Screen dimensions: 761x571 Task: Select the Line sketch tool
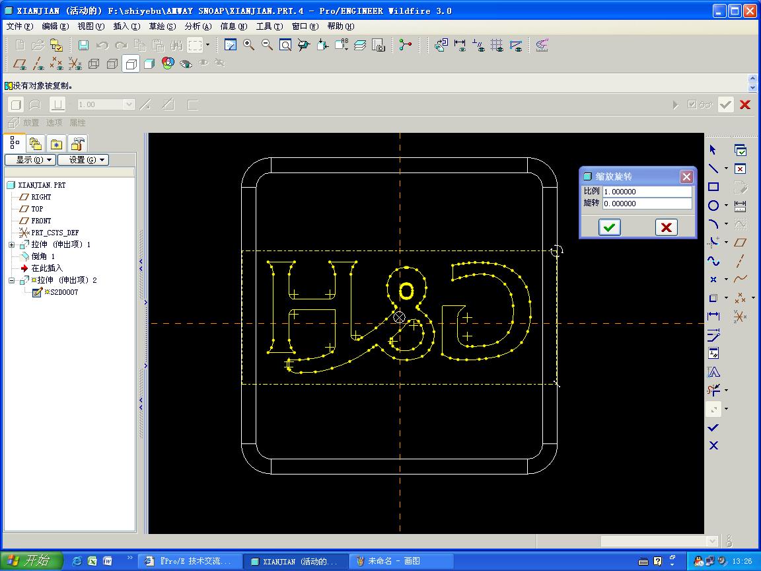pyautogui.click(x=713, y=169)
